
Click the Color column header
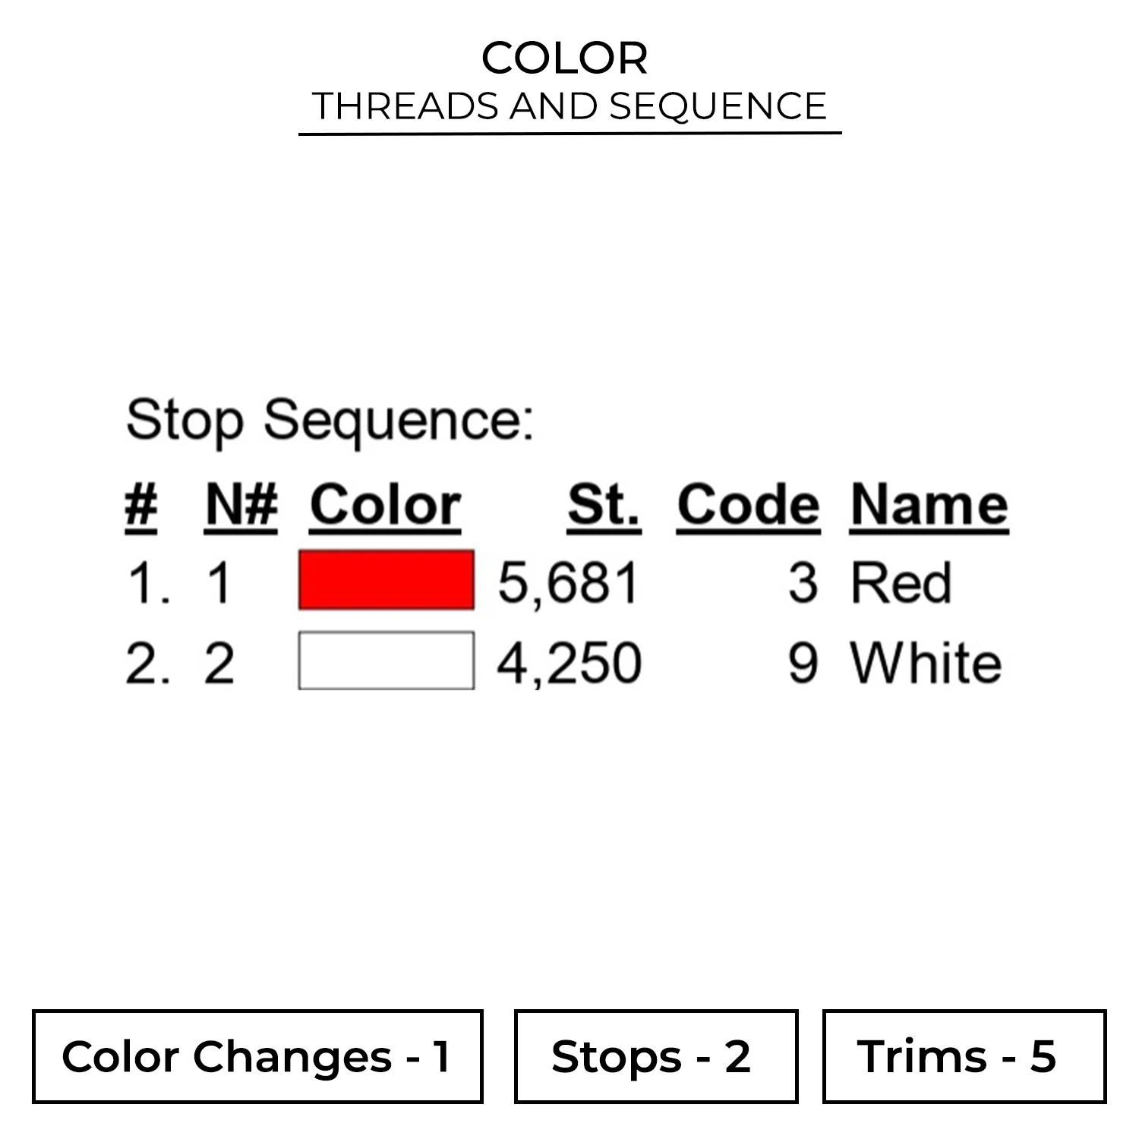385,506
